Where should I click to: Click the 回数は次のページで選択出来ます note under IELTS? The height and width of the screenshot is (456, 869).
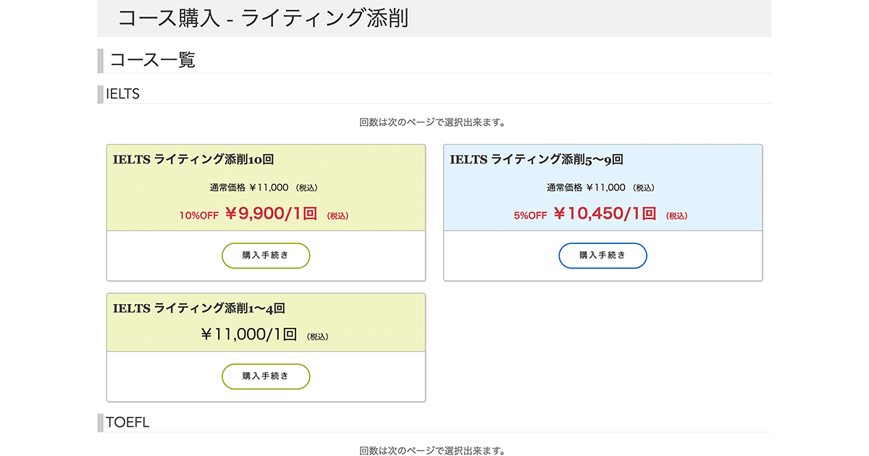[x=432, y=122]
